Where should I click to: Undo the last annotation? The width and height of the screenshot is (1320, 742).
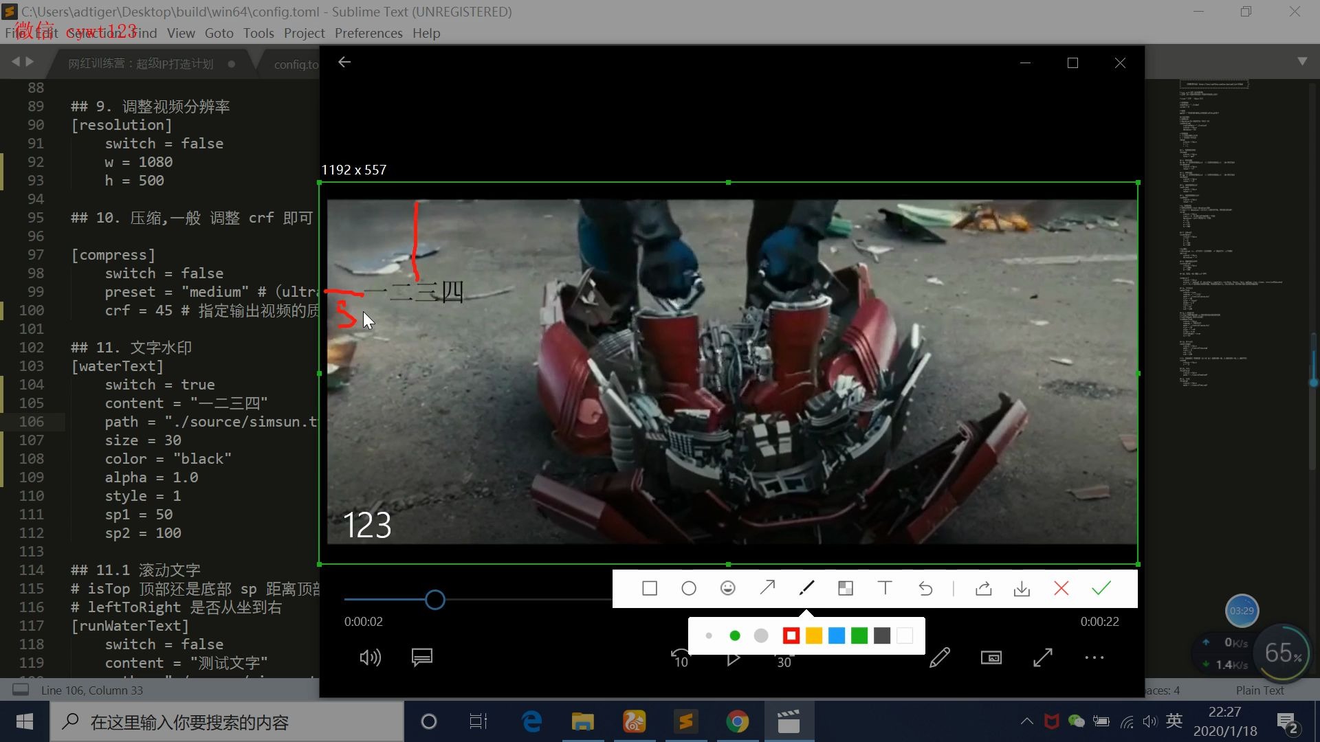(x=925, y=589)
